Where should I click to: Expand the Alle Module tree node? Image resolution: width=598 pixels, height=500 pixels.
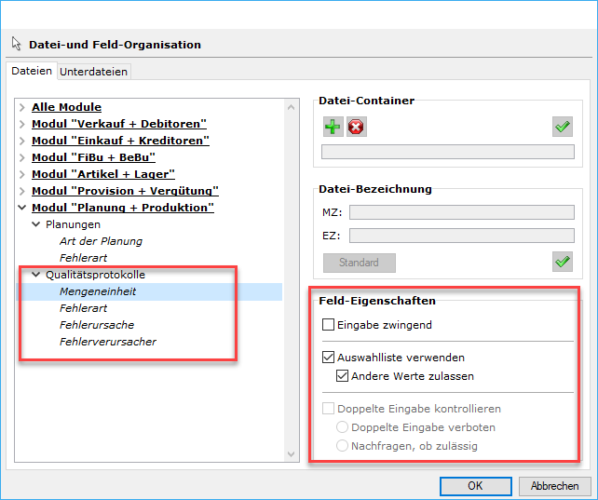point(22,107)
